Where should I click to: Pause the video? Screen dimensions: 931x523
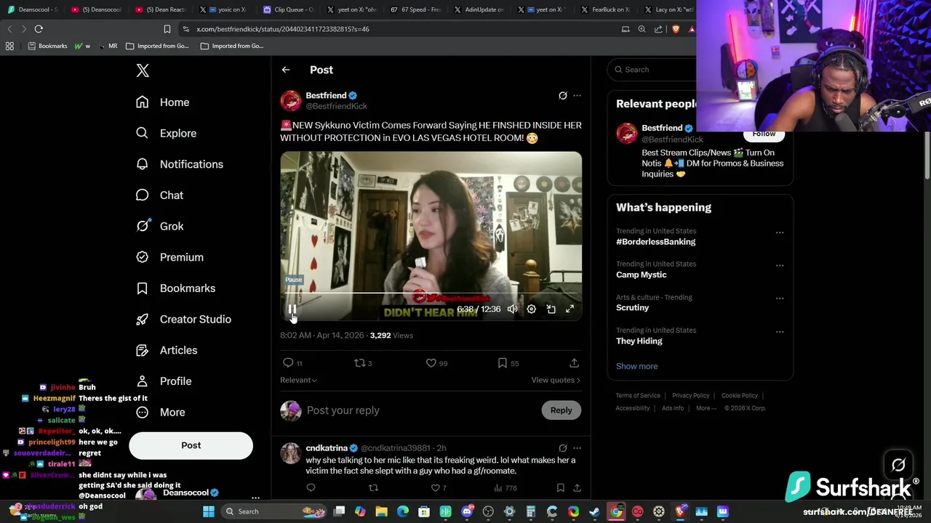(x=292, y=309)
